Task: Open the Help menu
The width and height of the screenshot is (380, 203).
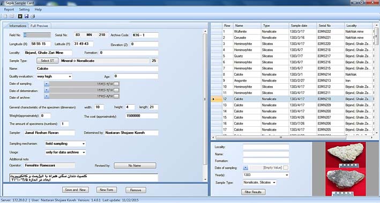Action: (x=38, y=10)
